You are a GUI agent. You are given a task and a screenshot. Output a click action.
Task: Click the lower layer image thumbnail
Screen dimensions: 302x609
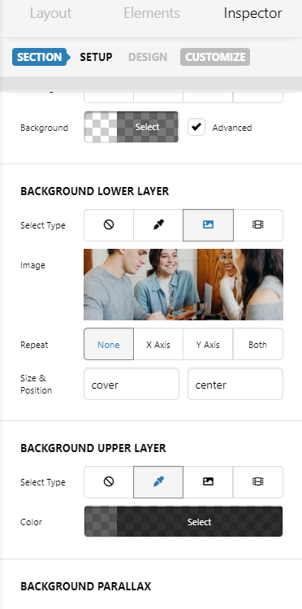point(183,285)
